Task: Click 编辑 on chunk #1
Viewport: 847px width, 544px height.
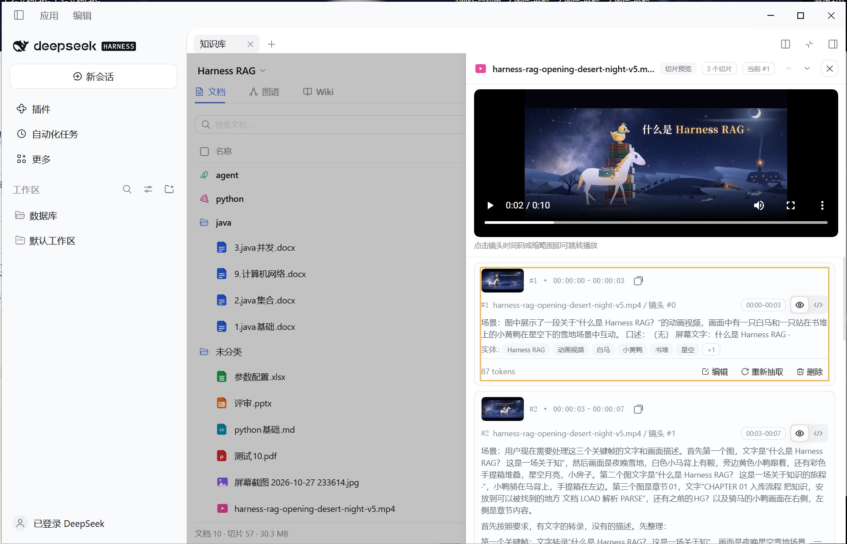Action: [x=715, y=372]
